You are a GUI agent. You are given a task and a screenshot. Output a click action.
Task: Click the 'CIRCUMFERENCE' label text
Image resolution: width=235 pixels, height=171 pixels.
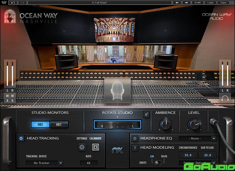click(188, 148)
